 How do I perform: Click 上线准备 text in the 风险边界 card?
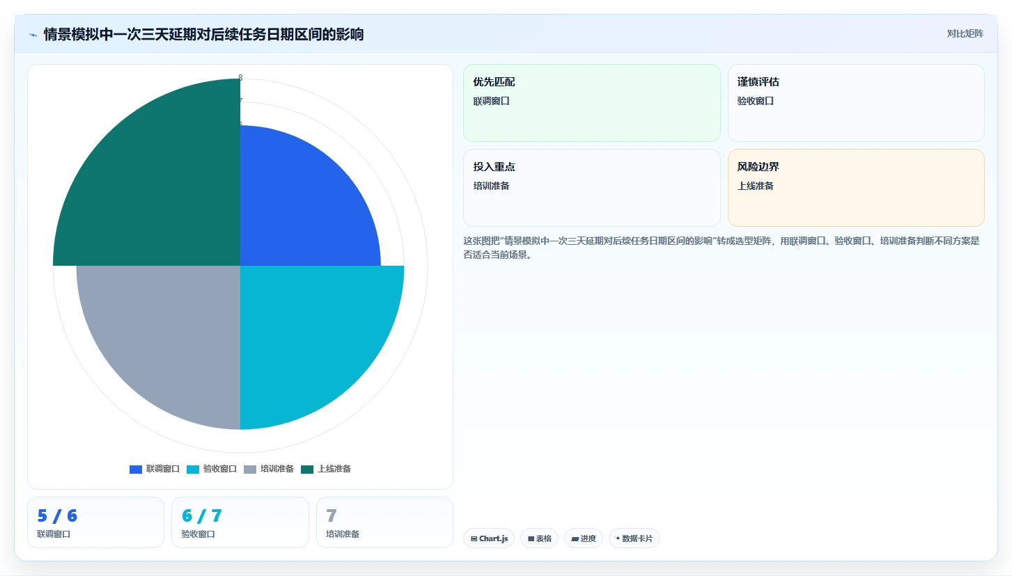756,186
